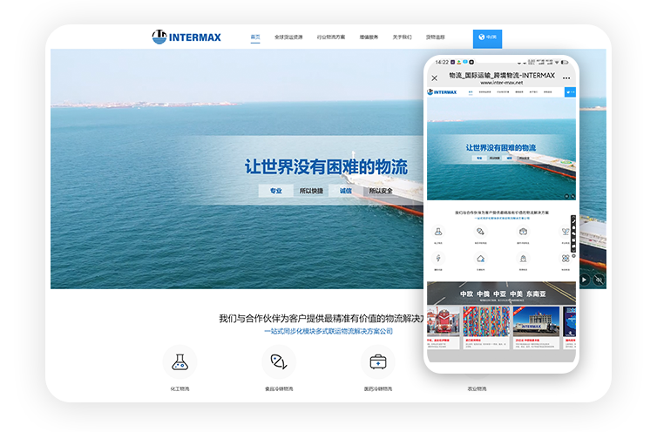The width and height of the screenshot is (657, 432).
Task: Open the 化工物流 flask icon
Action: pyautogui.click(x=179, y=361)
